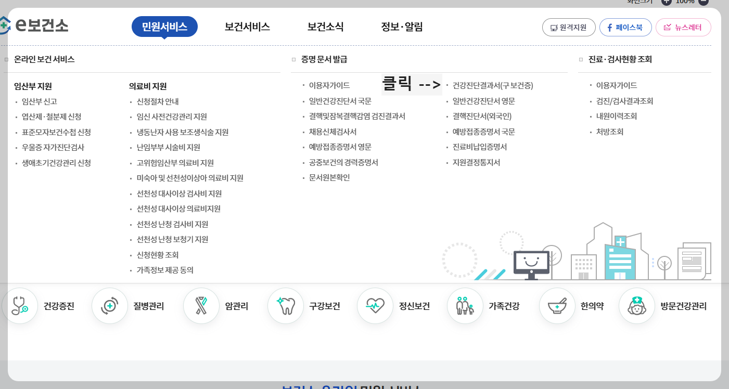
Task: Click the 가족건강 family icon
Action: pyautogui.click(x=483, y=306)
